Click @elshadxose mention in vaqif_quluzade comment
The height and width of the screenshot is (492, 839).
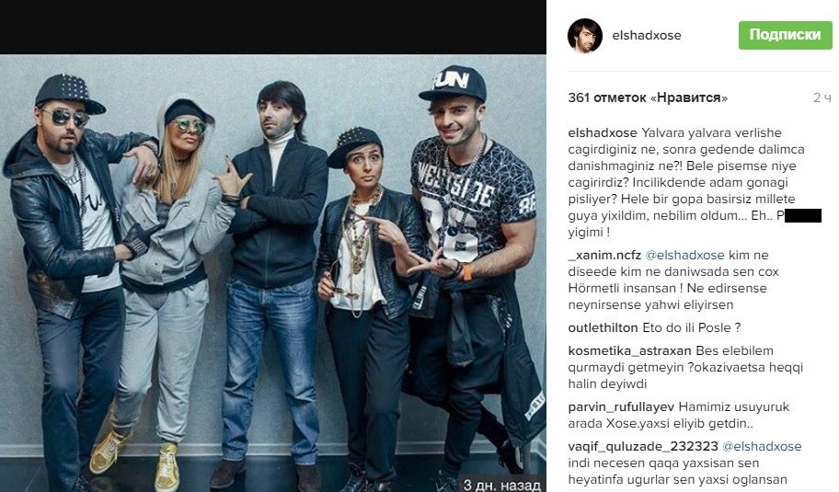pos(762,446)
